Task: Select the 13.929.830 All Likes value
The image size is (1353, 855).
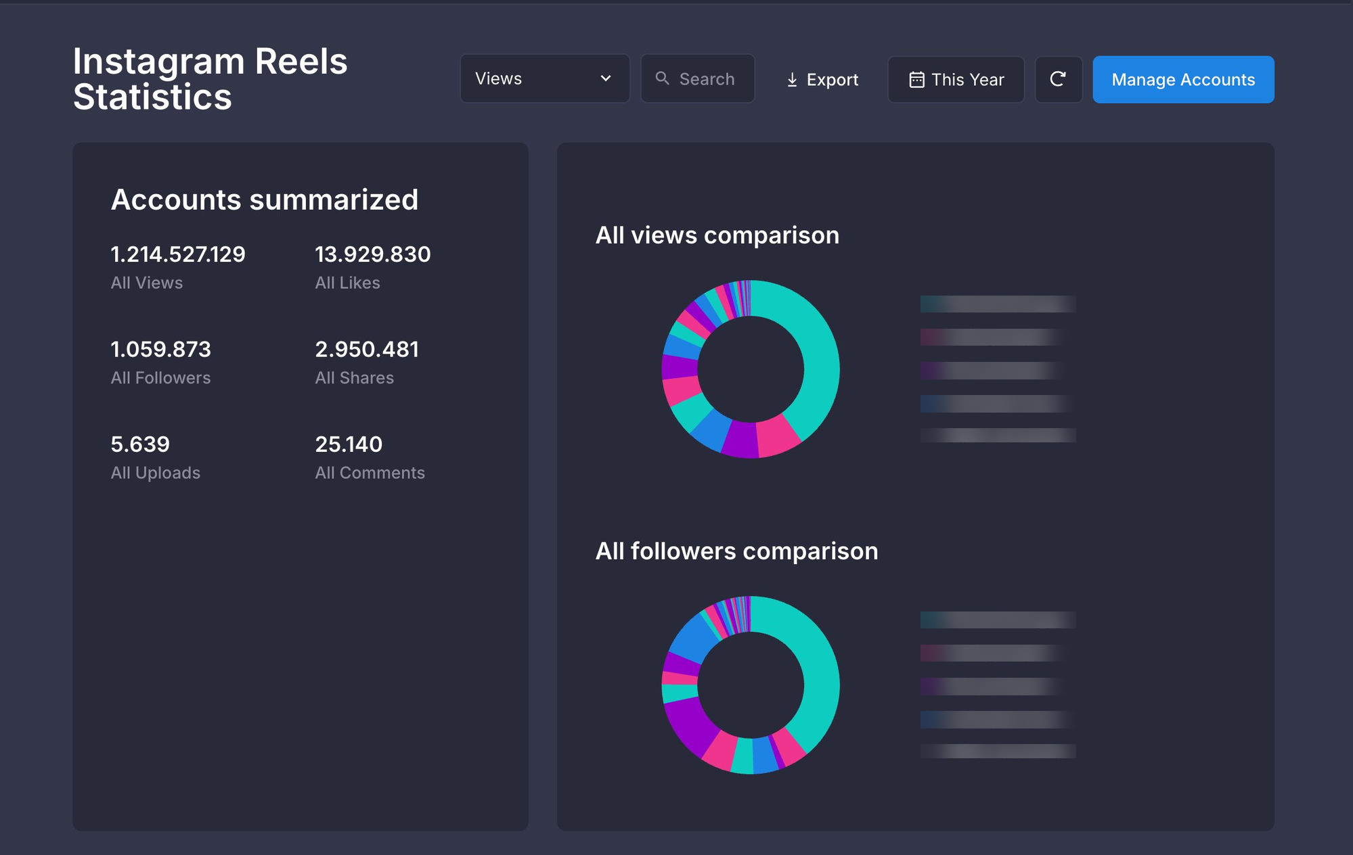Action: (373, 254)
